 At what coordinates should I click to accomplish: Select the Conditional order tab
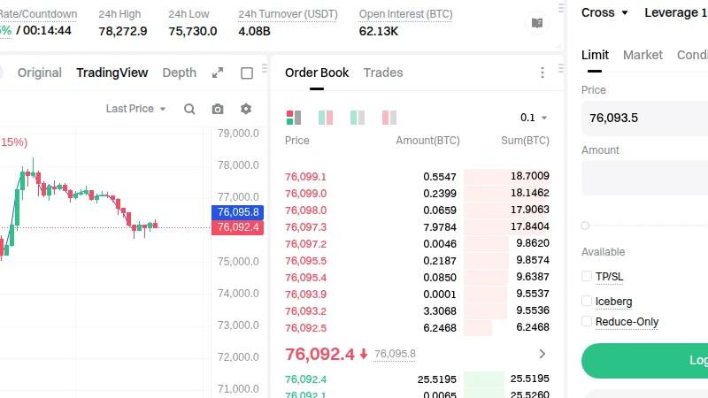[x=692, y=55]
